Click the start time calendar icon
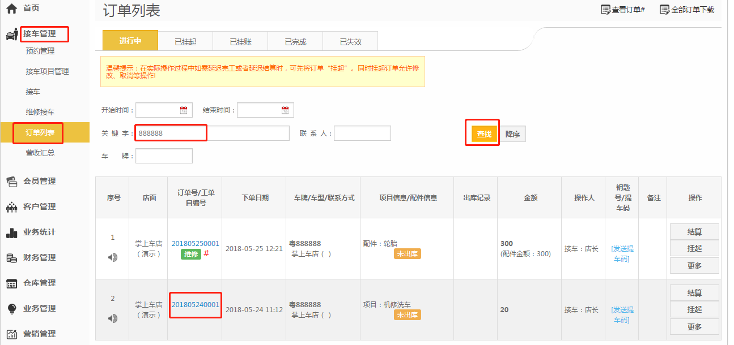The width and height of the screenshot is (734, 345). pos(184,110)
